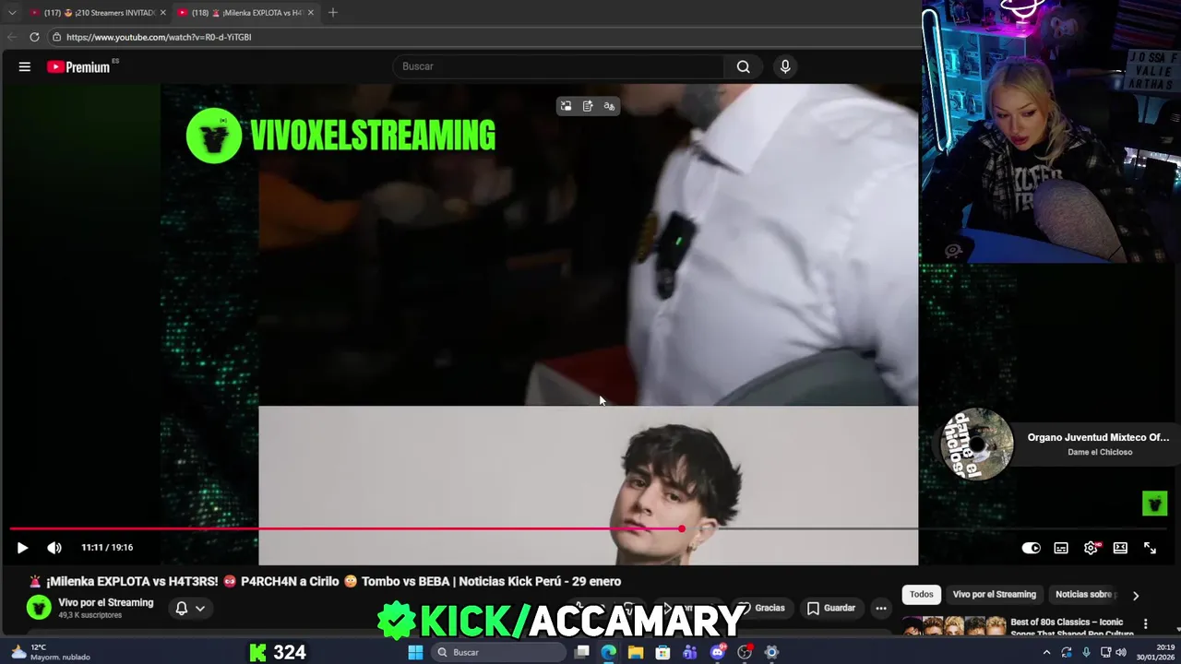Viewport: 1181px width, 664px height.
Task: Open the Organo Juventud Mixteco end card
Action: (x=1056, y=444)
